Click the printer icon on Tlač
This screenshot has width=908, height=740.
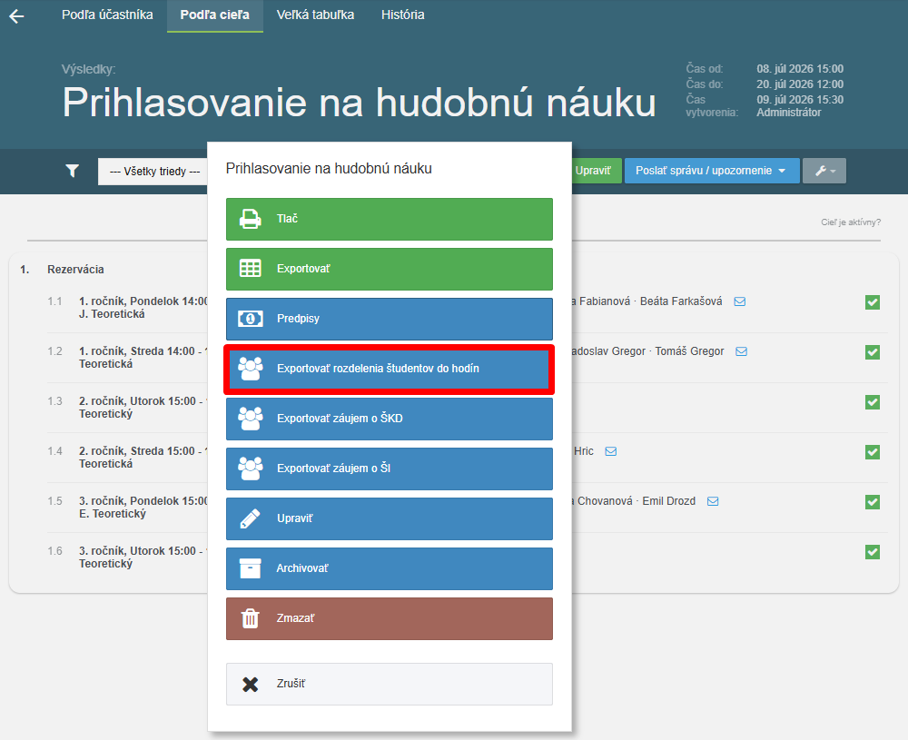[251, 219]
